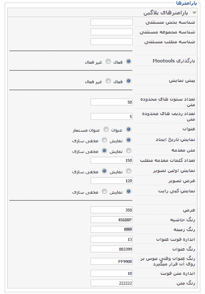Click the رنگ حاشیه field showing 456B8F
Viewport: 205px width, 294px height.
click(111, 220)
